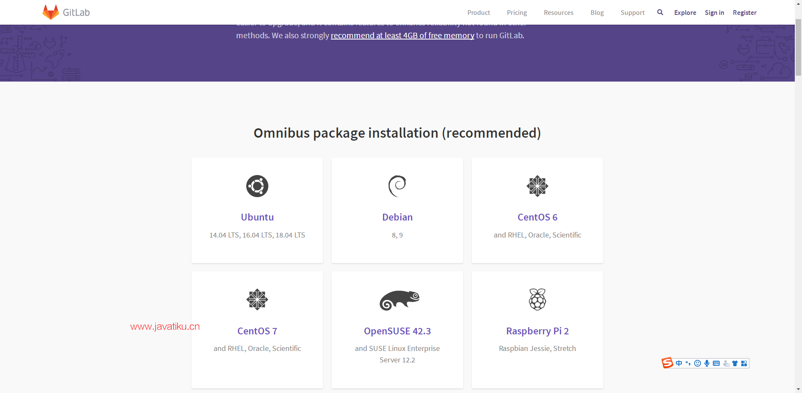Click the scrollbar down arrow
802x393 pixels.
(798, 389)
